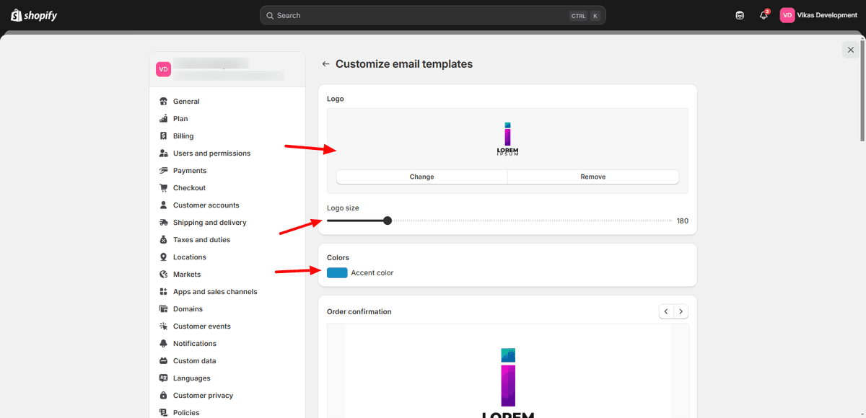866x418 pixels.
Task: Click the Logo size slider track
Action: click(x=499, y=221)
